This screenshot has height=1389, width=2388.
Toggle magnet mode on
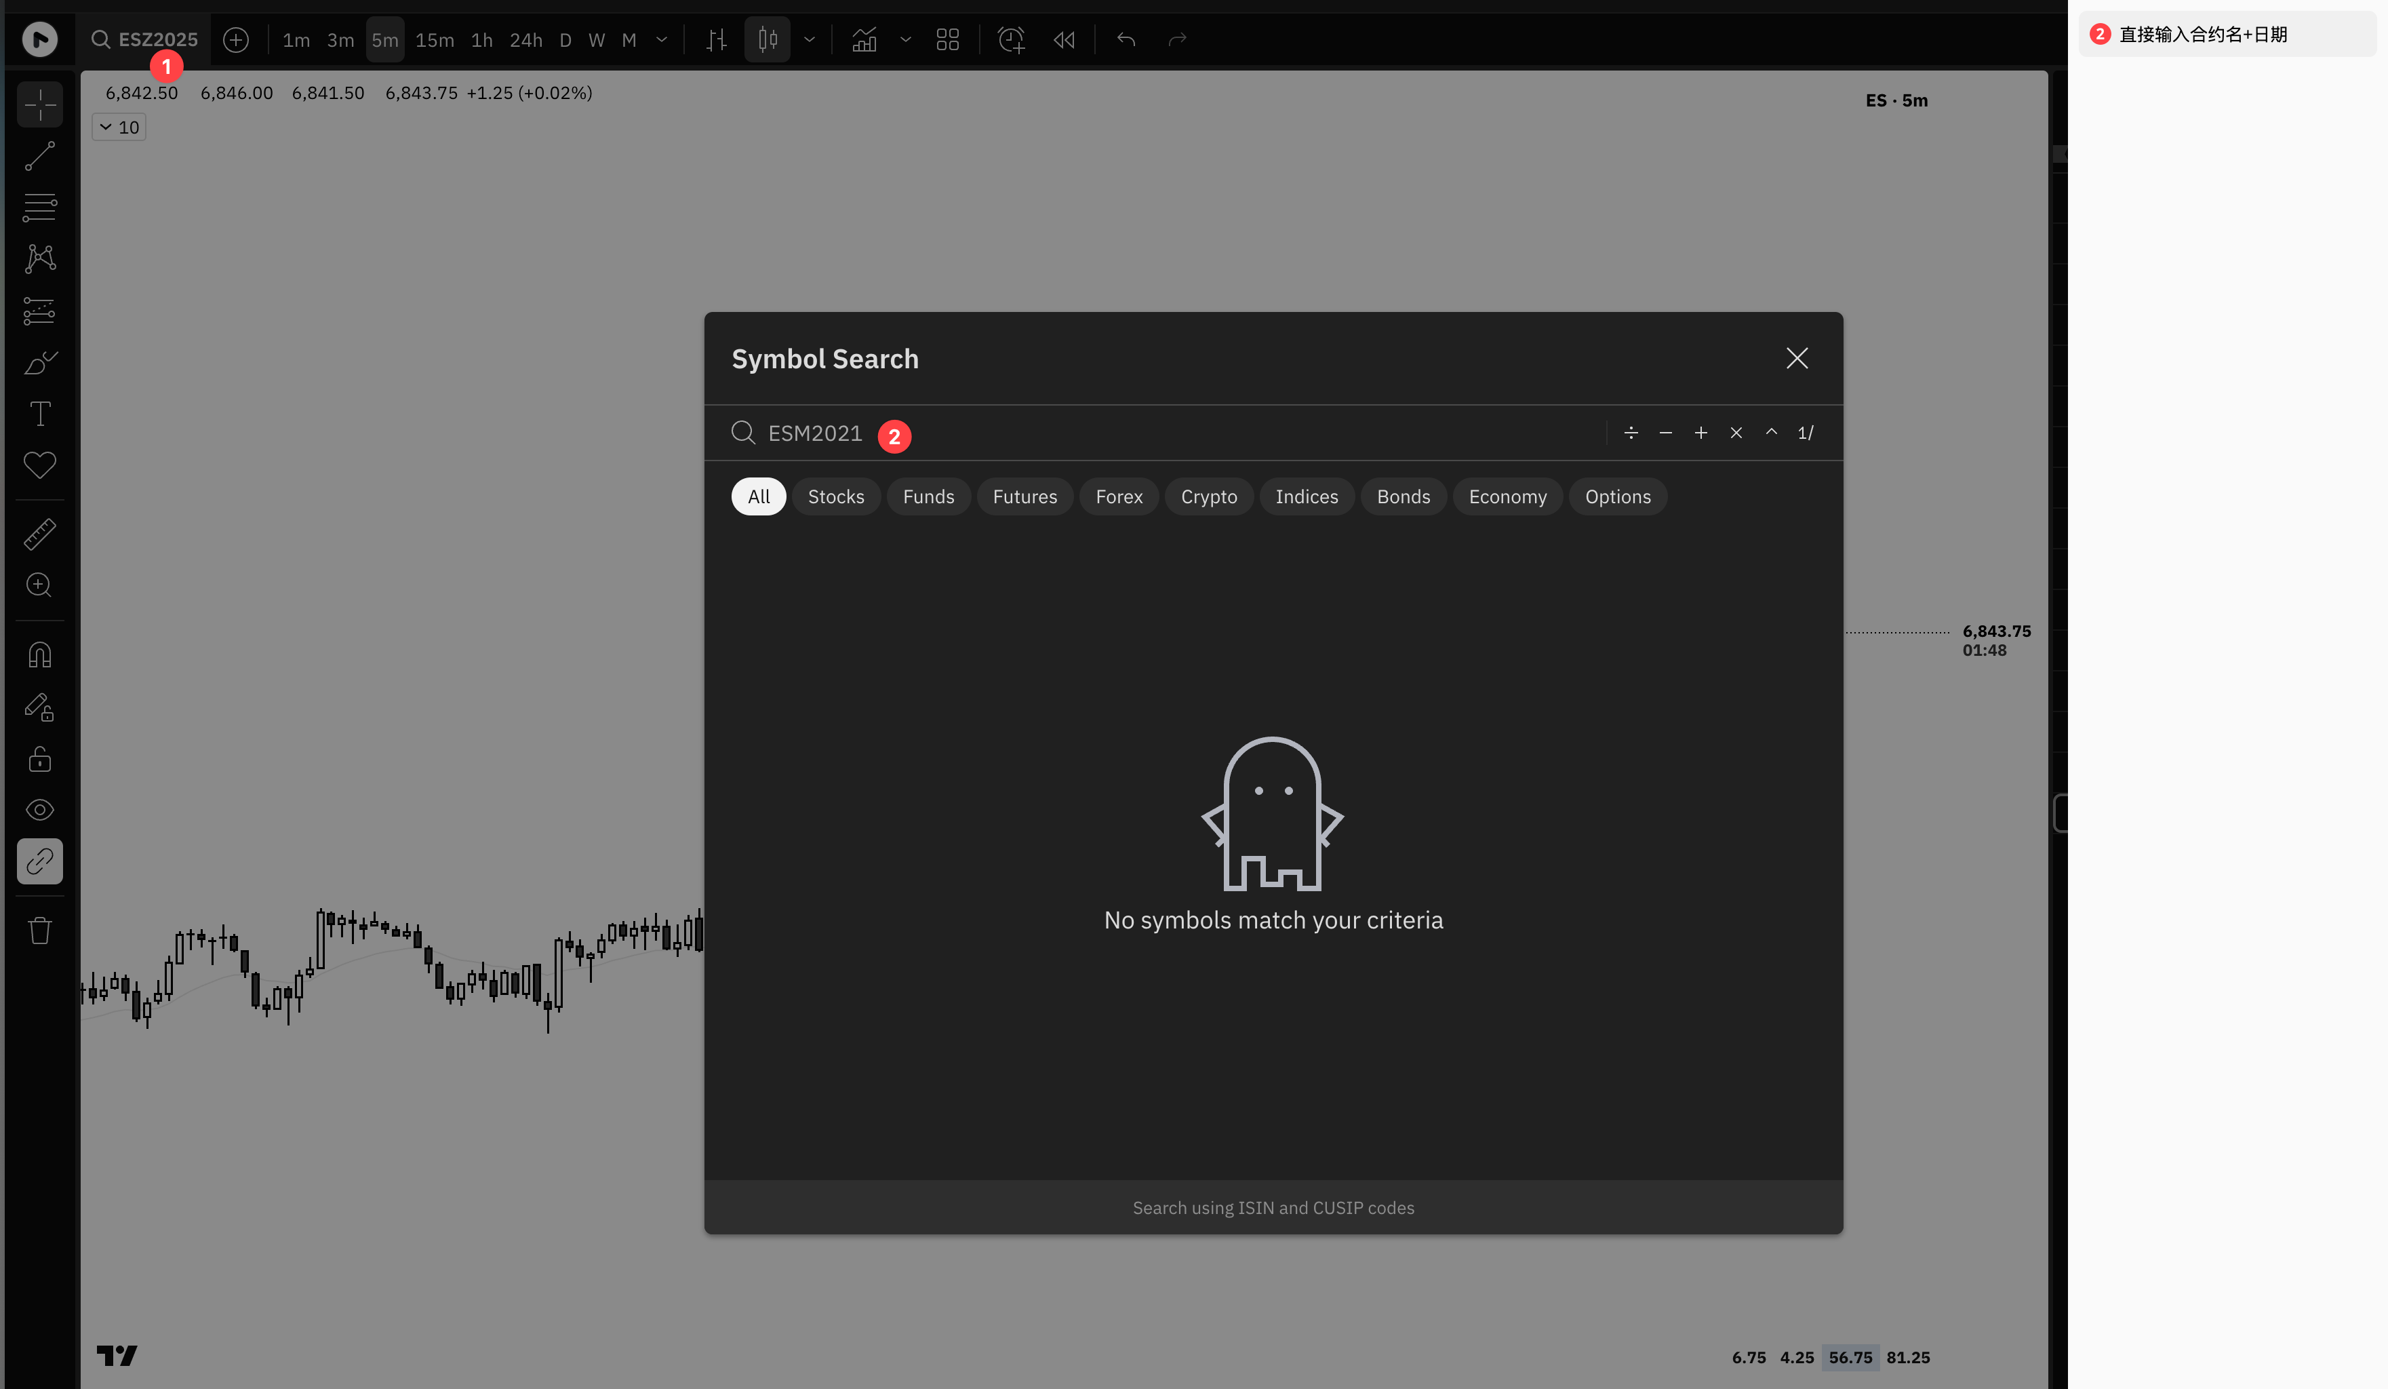pyautogui.click(x=40, y=655)
